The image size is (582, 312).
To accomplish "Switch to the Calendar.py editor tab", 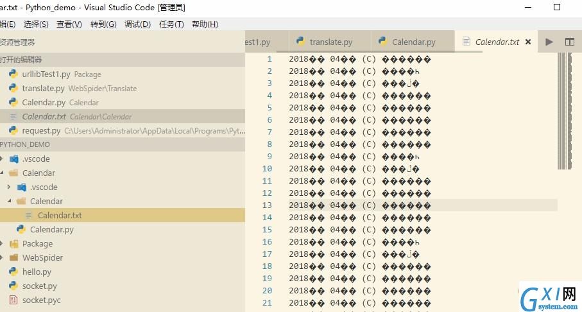I will click(413, 42).
